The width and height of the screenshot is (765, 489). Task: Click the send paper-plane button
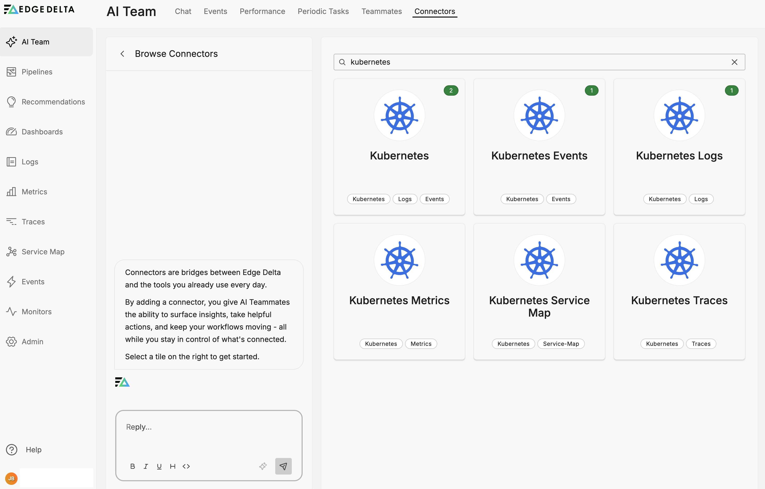point(283,466)
